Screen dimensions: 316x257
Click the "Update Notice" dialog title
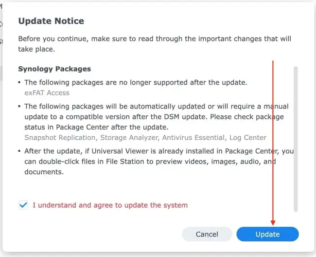[x=51, y=21]
